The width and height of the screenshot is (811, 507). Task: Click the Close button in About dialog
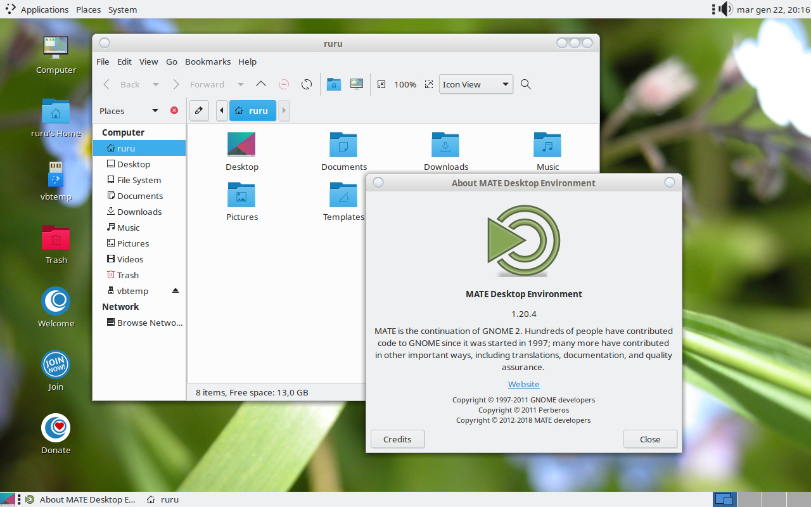(x=650, y=439)
